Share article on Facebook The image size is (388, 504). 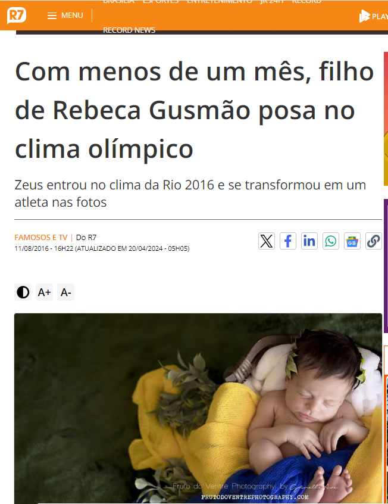[x=288, y=241]
